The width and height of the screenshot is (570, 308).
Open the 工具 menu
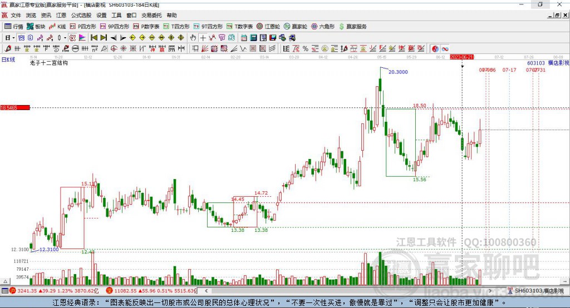(x=116, y=15)
